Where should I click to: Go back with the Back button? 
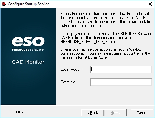93,113
